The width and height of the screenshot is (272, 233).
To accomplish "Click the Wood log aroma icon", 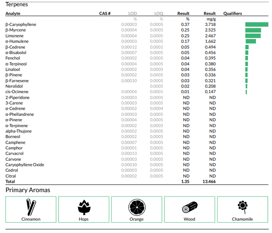I will (x=190, y=207).
